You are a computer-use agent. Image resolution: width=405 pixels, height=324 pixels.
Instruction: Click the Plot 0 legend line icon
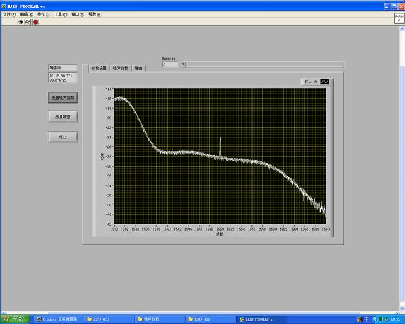(325, 82)
